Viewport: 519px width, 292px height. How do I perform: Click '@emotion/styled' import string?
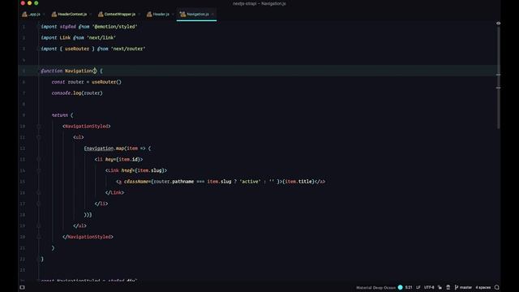pos(114,27)
